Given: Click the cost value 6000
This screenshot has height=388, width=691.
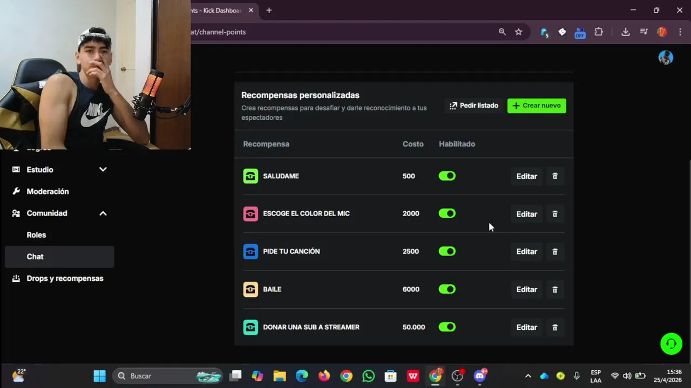Looking at the screenshot, I should click(411, 289).
